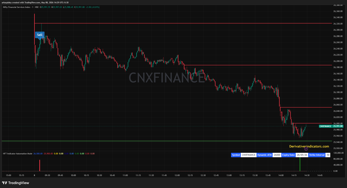Click the blue Expiry Date header cell
Screen dimensions: 347x188
[x=288, y=155]
